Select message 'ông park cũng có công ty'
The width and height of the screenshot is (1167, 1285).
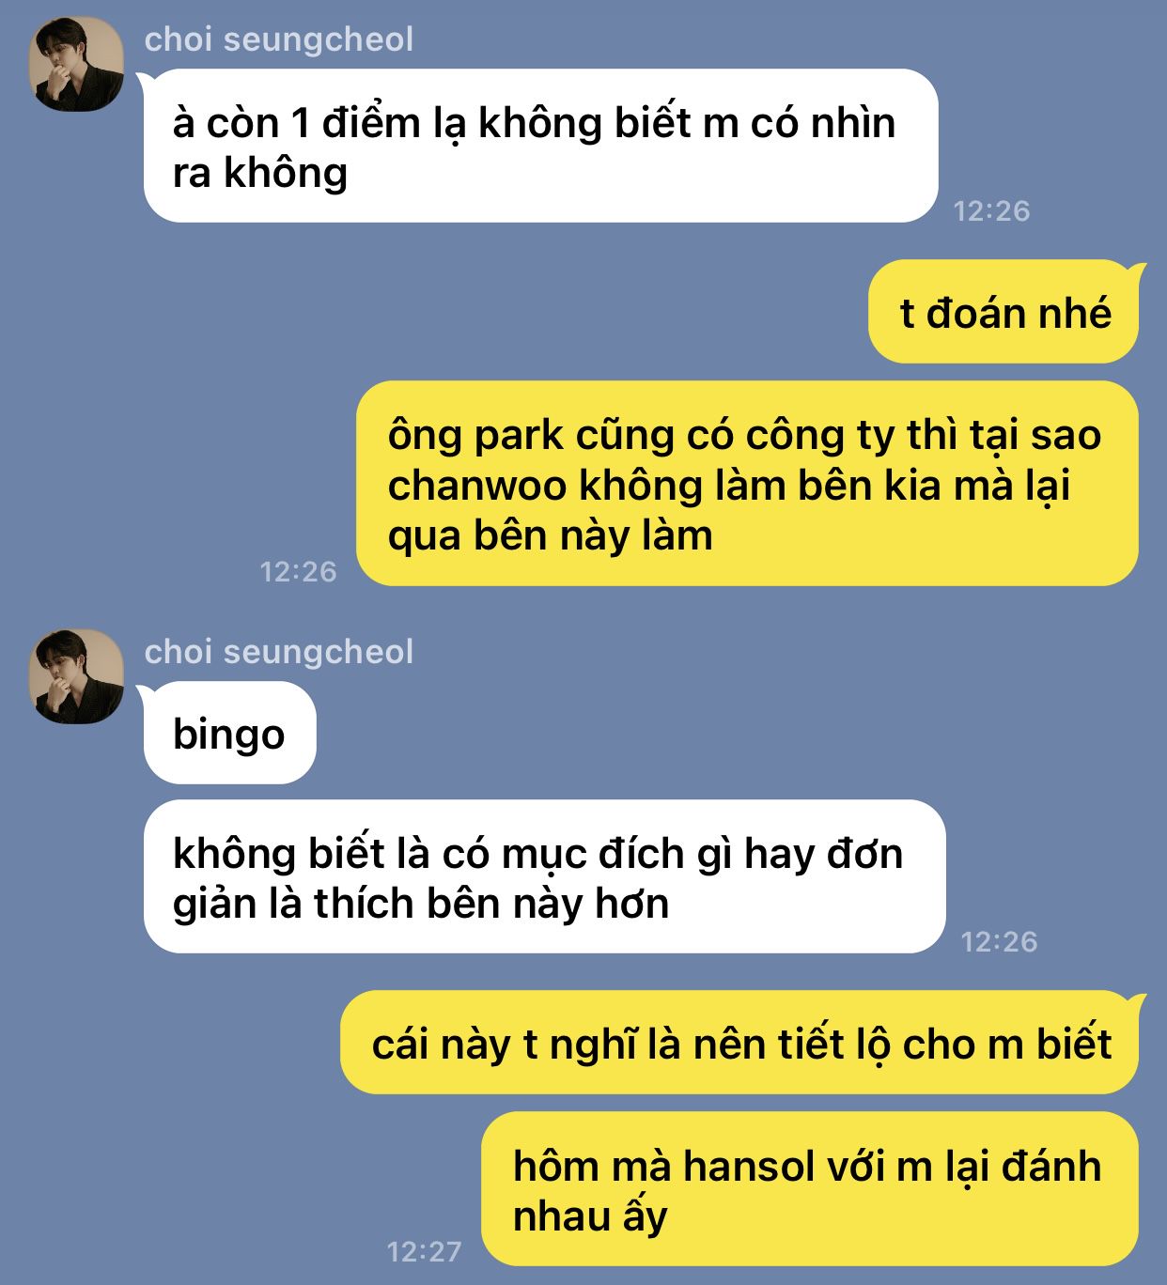[x=747, y=484]
